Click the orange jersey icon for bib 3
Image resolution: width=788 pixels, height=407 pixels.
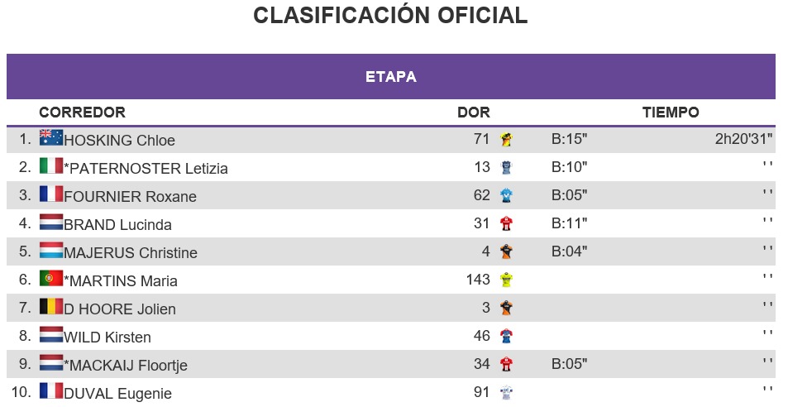point(506,308)
